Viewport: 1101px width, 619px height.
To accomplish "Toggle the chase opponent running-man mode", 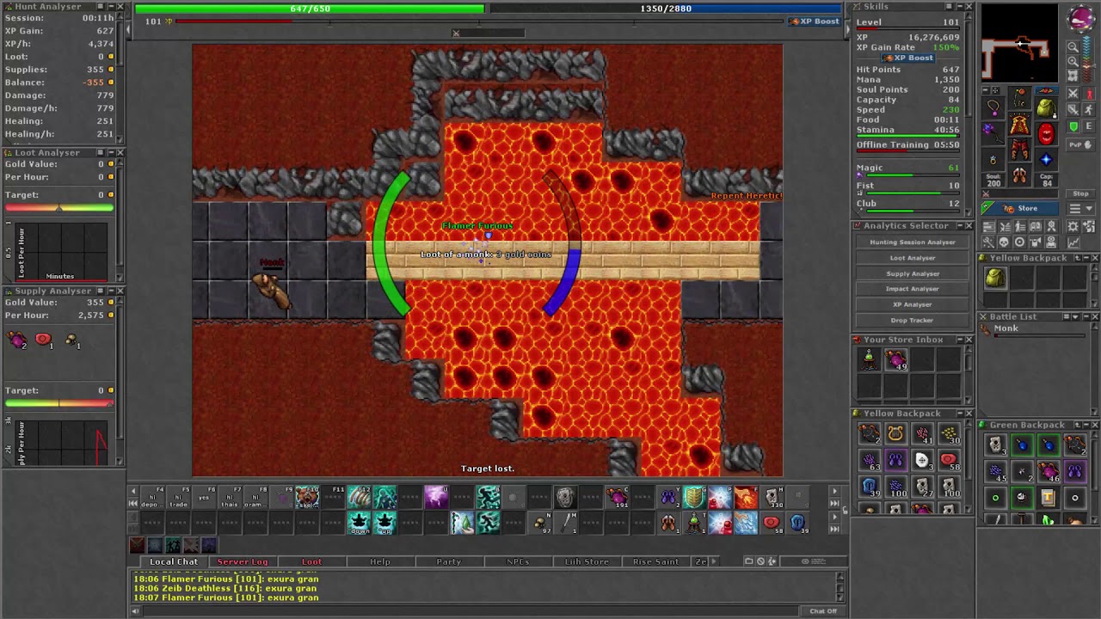I will [1088, 110].
